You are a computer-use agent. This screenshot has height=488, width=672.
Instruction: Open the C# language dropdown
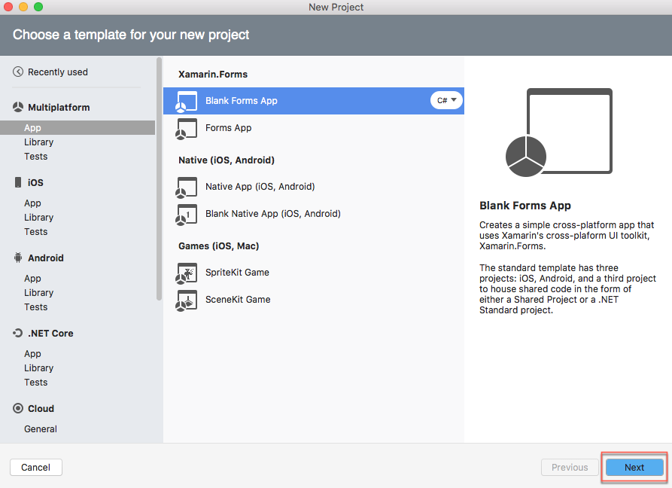coord(446,100)
